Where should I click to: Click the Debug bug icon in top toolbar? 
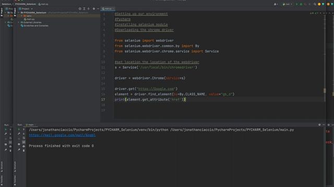pyautogui.click(x=301, y=4)
